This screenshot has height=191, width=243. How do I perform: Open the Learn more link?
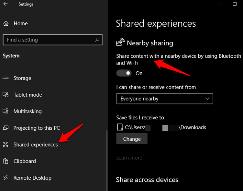(129, 158)
